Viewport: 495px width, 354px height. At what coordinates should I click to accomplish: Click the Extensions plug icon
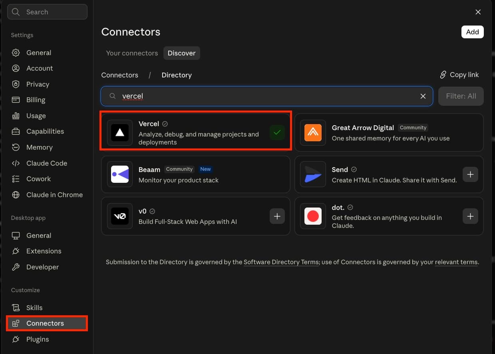click(x=16, y=251)
